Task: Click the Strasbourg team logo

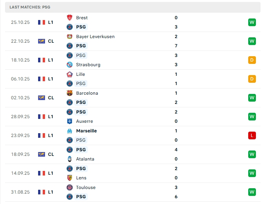Action: [x=70, y=65]
